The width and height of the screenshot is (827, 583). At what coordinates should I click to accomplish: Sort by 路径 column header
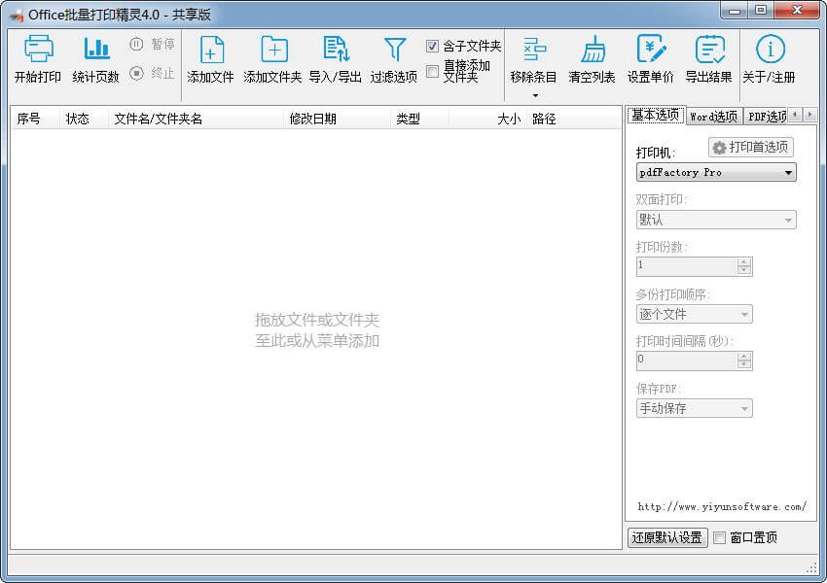574,119
